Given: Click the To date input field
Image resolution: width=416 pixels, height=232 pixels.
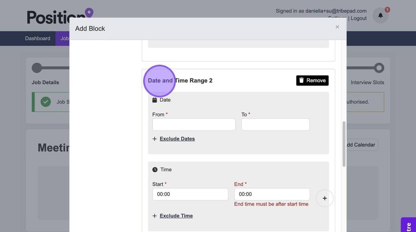Looking at the screenshot, I should [x=275, y=125].
